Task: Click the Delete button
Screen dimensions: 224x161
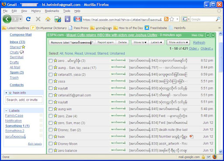Action: tap(122, 42)
